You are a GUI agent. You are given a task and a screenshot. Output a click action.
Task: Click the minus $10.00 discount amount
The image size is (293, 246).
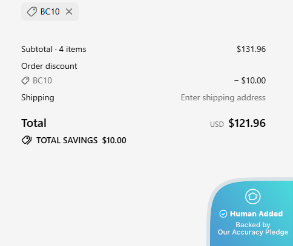250,80
